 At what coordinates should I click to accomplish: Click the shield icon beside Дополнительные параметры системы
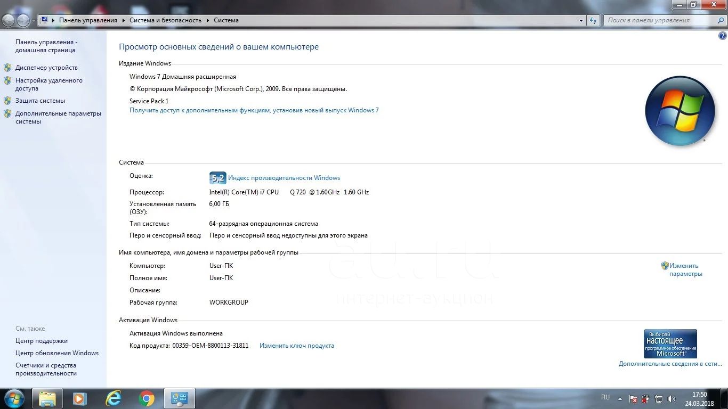7,113
